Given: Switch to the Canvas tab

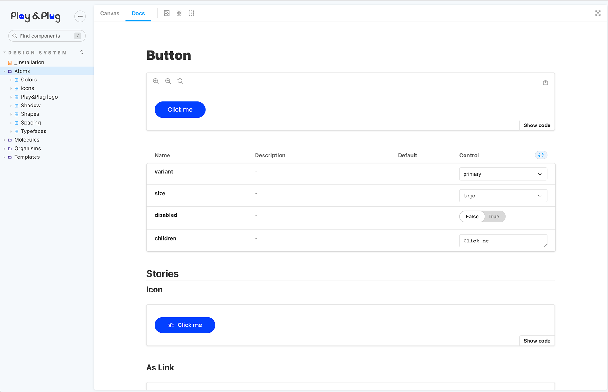Looking at the screenshot, I should pos(110,13).
